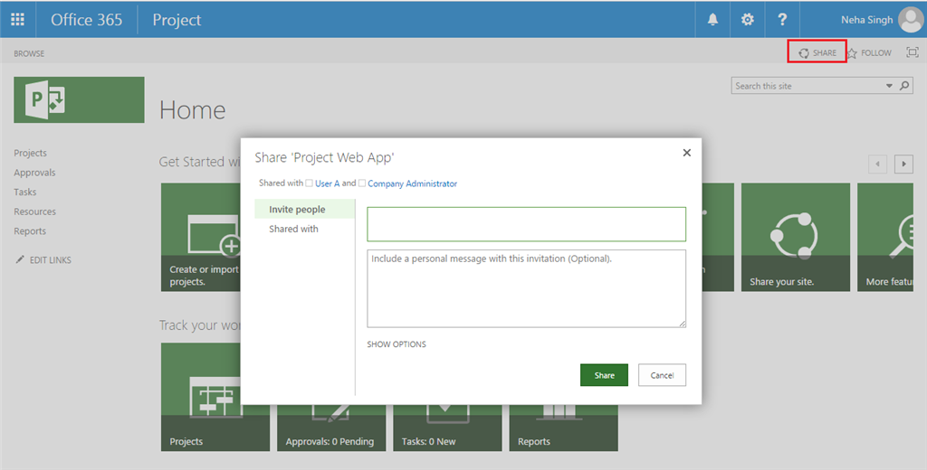Open the help question mark
The height and width of the screenshot is (470, 927).
click(x=781, y=20)
